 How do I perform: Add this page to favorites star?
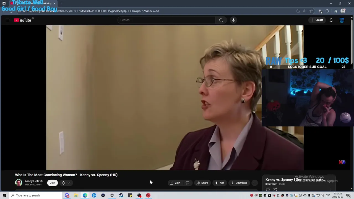click(311, 11)
